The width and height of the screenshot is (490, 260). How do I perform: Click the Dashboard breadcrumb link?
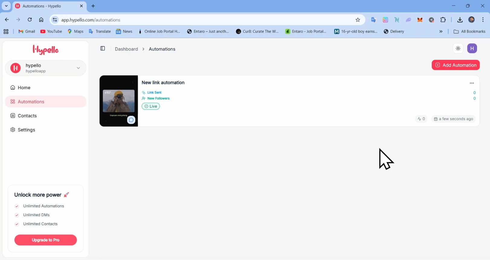[126, 49]
